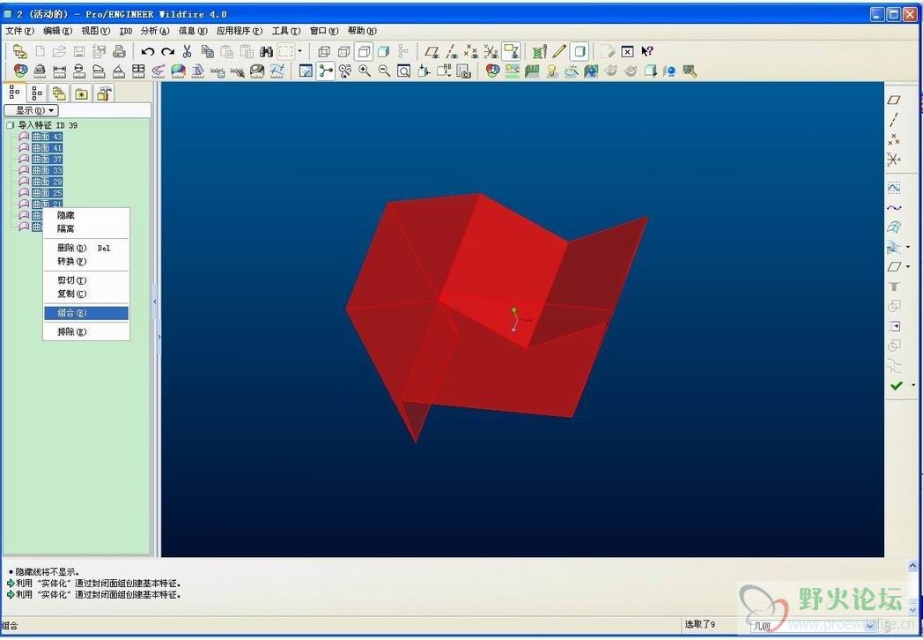Screen dimensions: 923x640
Task: Choose 排除 in context menu
Action: pyautogui.click(x=86, y=331)
